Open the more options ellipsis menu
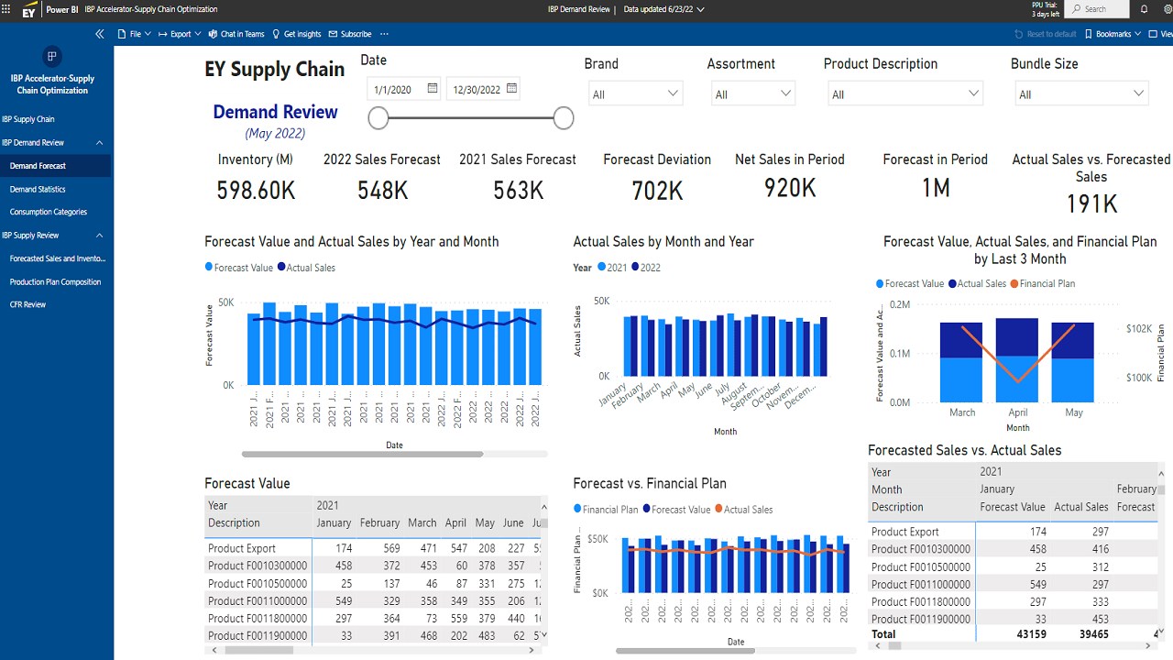The height and width of the screenshot is (660, 1173). click(x=383, y=33)
